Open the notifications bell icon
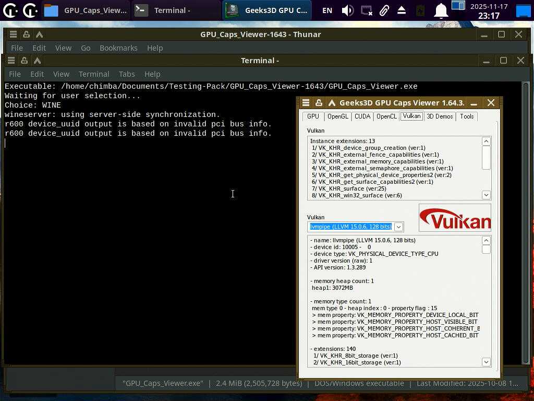This screenshot has height=401, width=534. (441, 10)
